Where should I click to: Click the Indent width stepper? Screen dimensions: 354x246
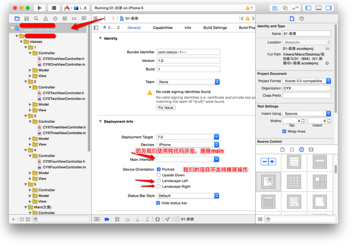[329, 121]
